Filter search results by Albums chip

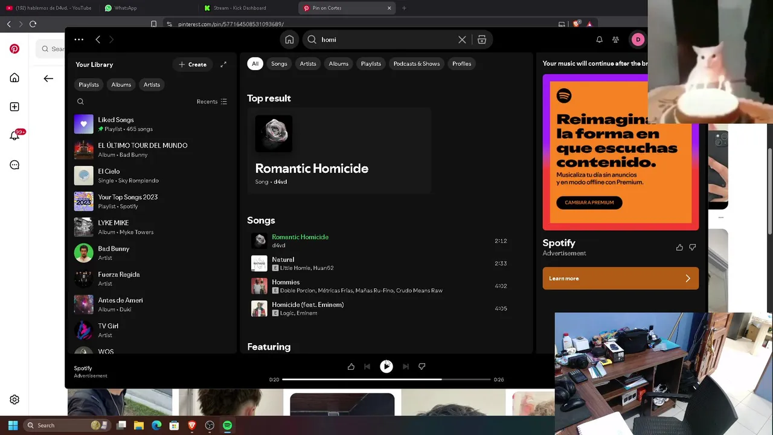338,63
